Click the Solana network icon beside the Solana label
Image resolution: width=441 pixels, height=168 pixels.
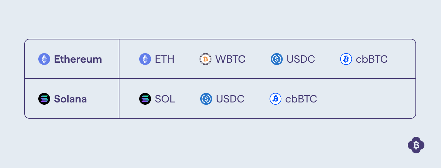pyautogui.click(x=44, y=99)
